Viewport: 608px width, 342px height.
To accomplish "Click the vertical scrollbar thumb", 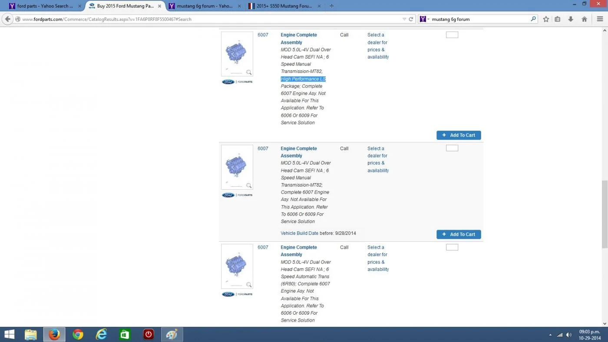I will point(604,214).
